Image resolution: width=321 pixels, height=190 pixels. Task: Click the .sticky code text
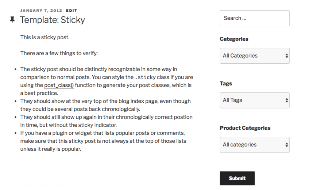[145, 77]
